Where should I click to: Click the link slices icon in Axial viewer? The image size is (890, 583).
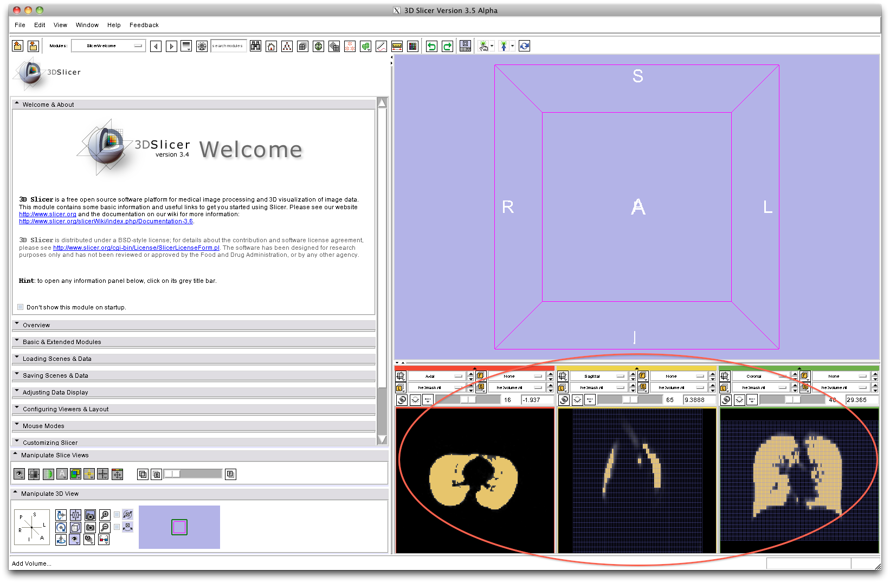tap(401, 400)
